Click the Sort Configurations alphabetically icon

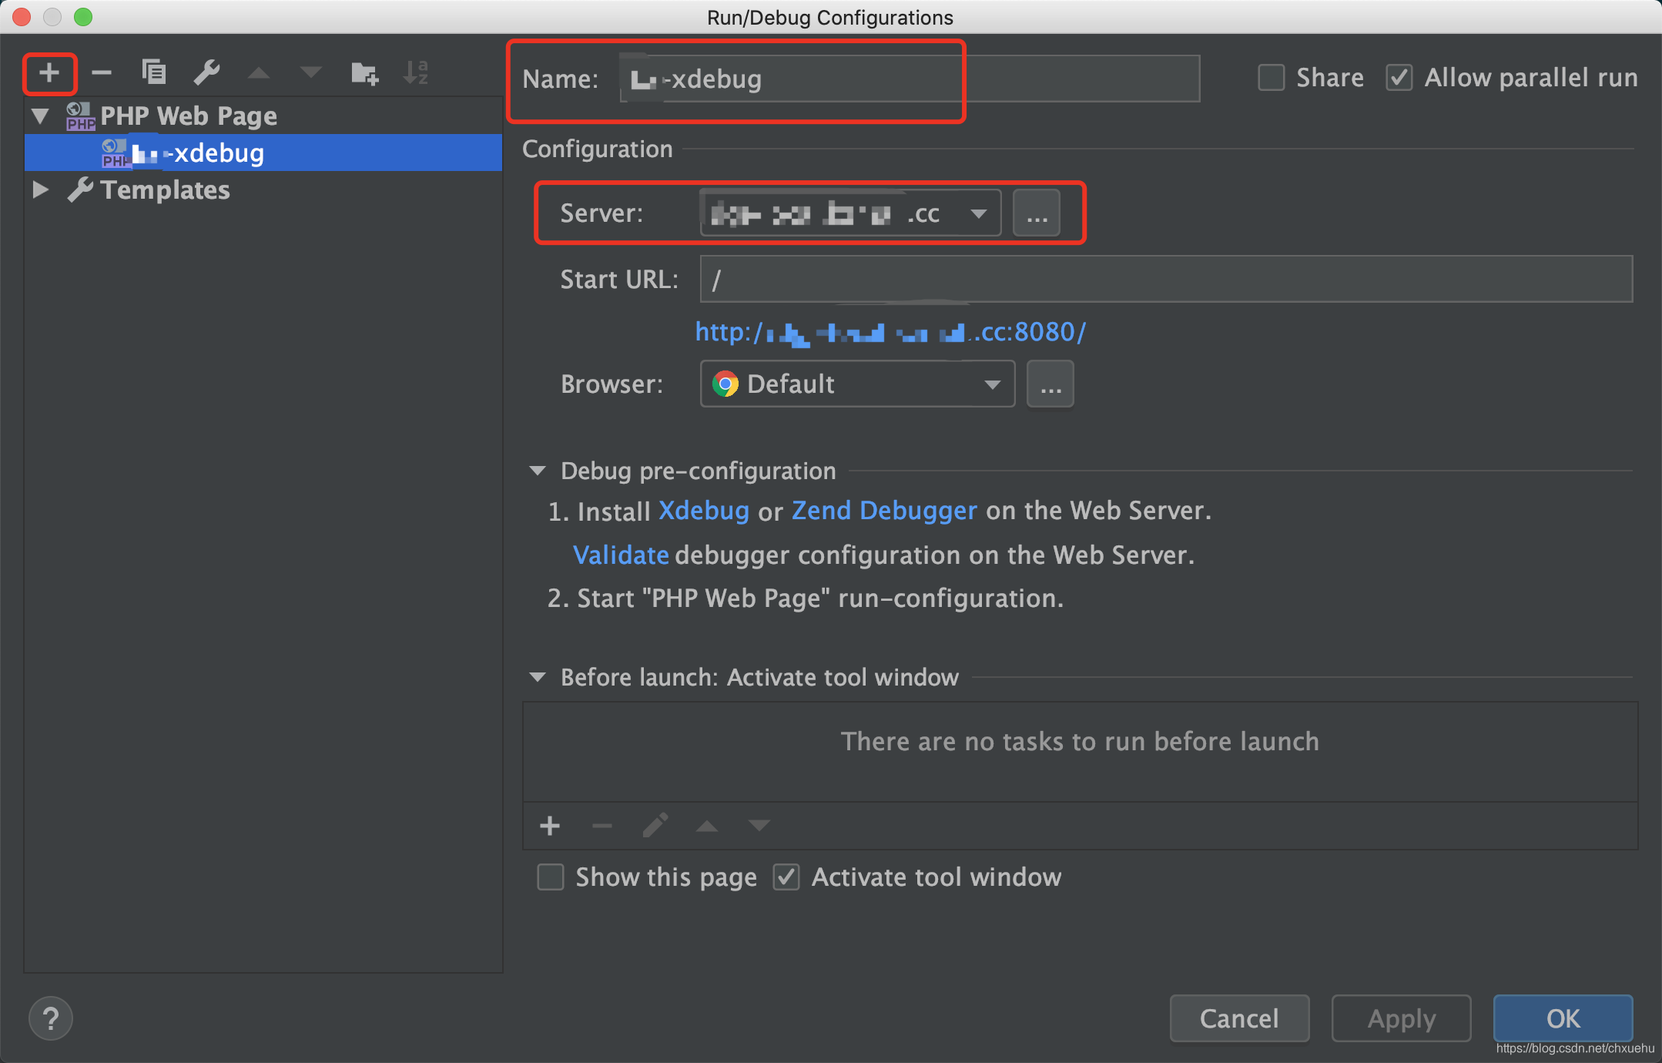416,73
